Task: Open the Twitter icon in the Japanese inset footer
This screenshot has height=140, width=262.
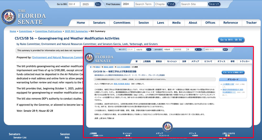Action: 226,136
